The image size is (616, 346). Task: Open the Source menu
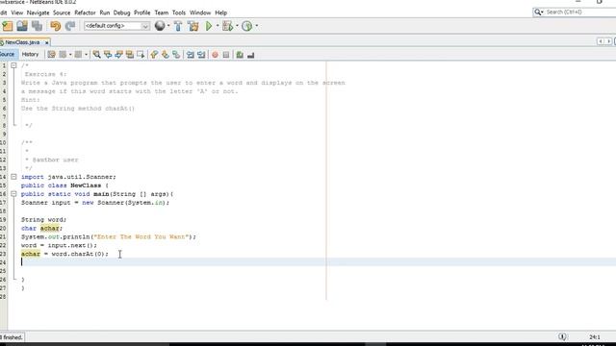[x=62, y=12]
